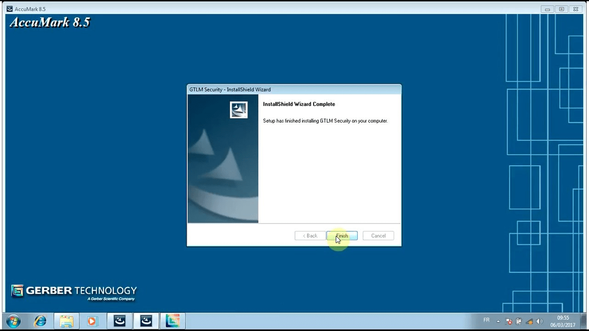Click the colorful squares app icon on taskbar
The height and width of the screenshot is (331, 589).
172,321
